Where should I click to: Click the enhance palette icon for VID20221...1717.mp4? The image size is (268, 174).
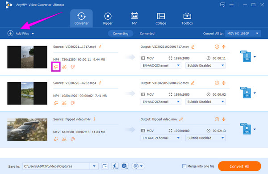click(73, 67)
